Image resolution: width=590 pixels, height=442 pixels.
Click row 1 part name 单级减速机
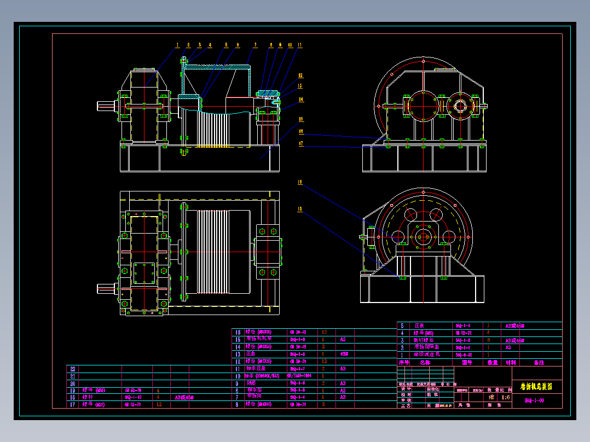point(427,354)
